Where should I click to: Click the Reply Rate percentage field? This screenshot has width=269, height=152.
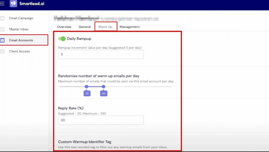pos(101,120)
